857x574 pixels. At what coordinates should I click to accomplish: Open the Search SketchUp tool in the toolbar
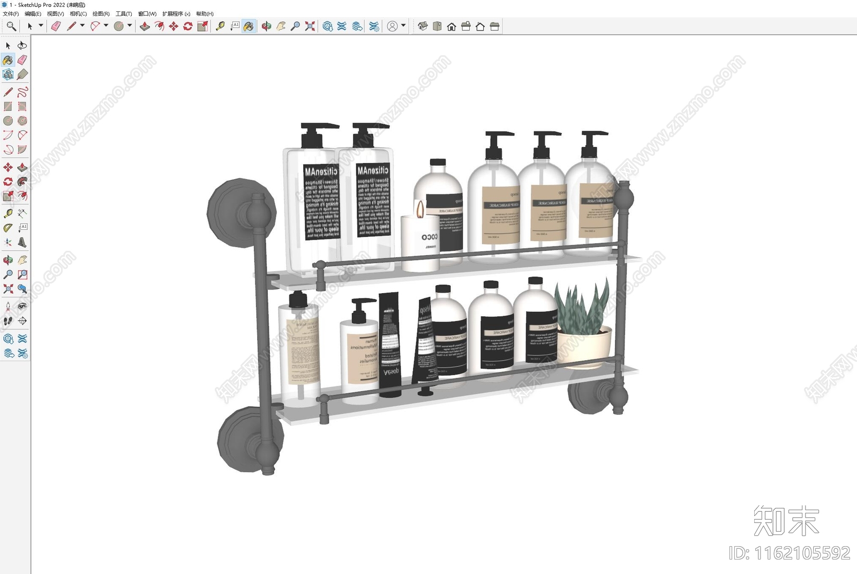coord(11,26)
